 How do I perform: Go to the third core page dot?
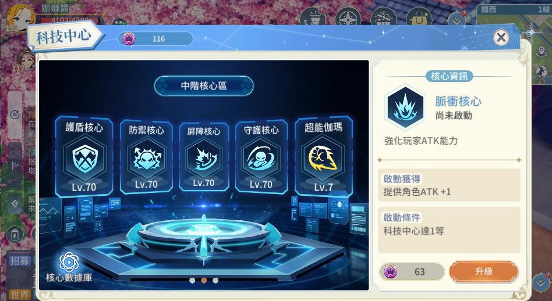coord(215,280)
